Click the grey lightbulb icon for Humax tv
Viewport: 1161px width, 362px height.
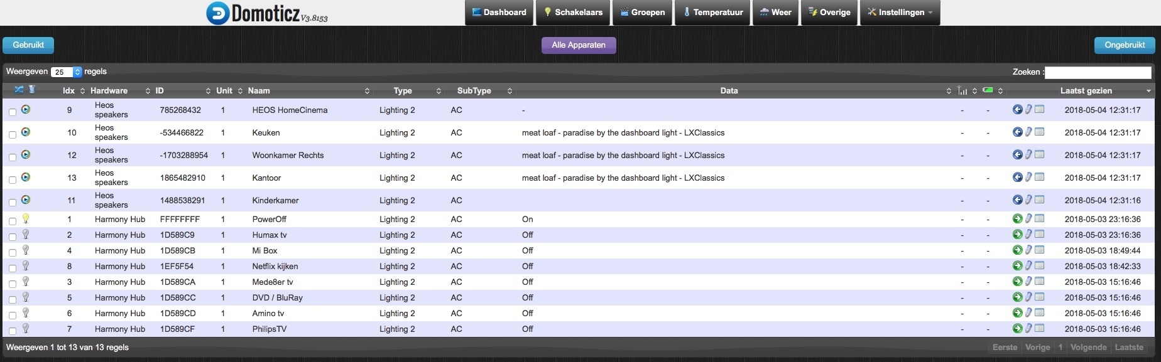(26, 234)
